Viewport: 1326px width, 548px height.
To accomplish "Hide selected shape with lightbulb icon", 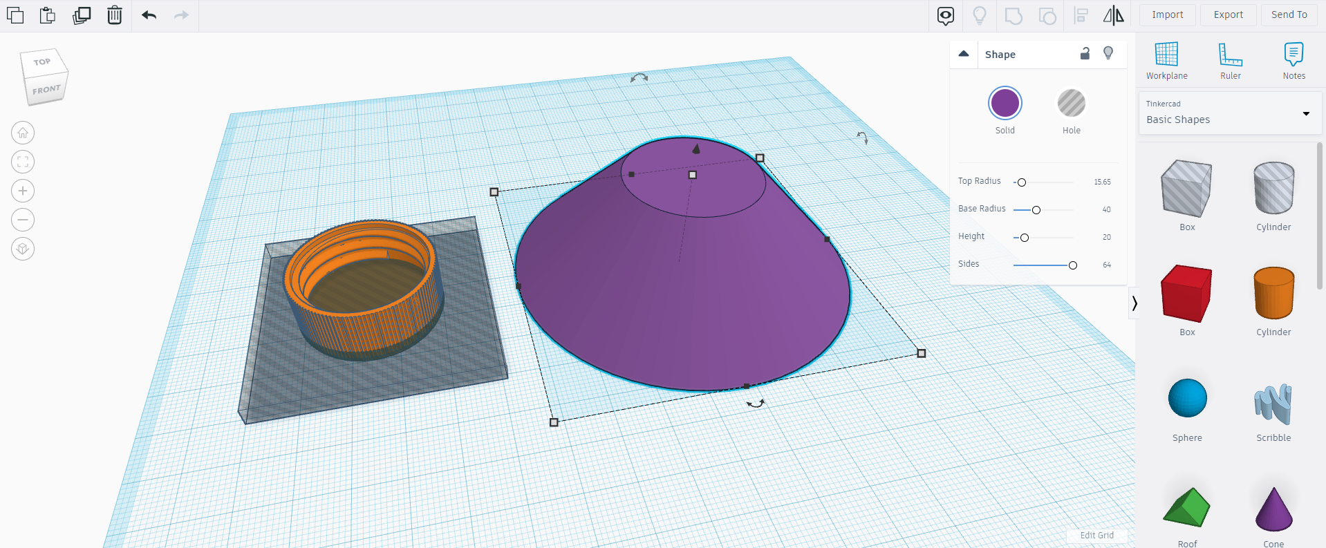I will (x=1108, y=53).
